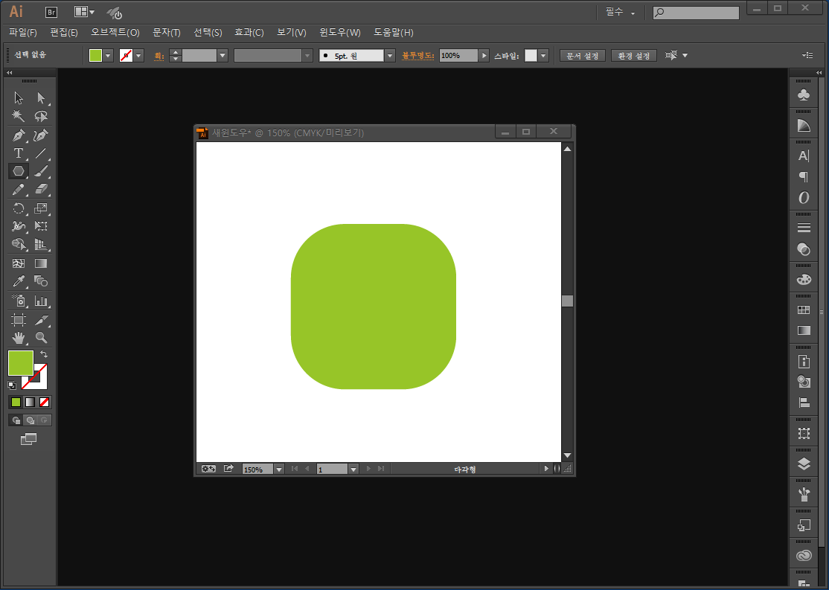Image resolution: width=829 pixels, height=590 pixels.
Task: Select the Pen tool
Action: coord(19,135)
